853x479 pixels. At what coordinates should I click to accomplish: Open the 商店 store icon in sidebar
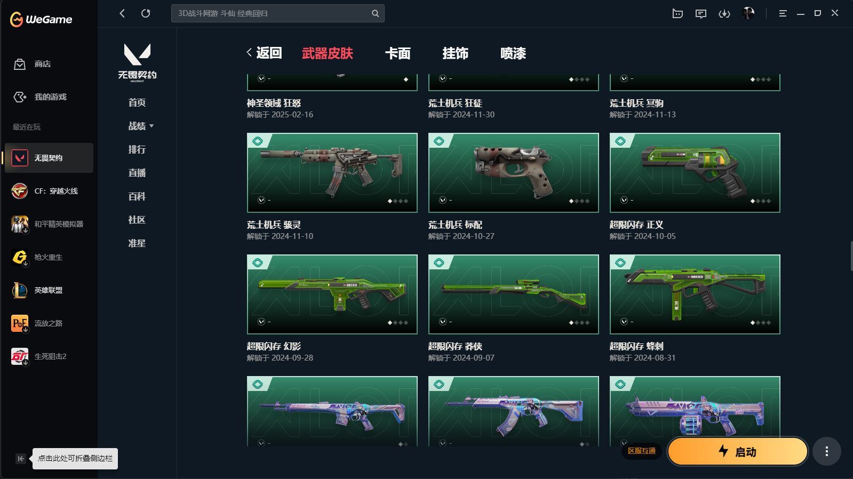(20, 64)
